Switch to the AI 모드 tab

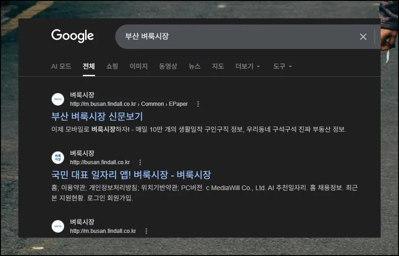[61, 66]
